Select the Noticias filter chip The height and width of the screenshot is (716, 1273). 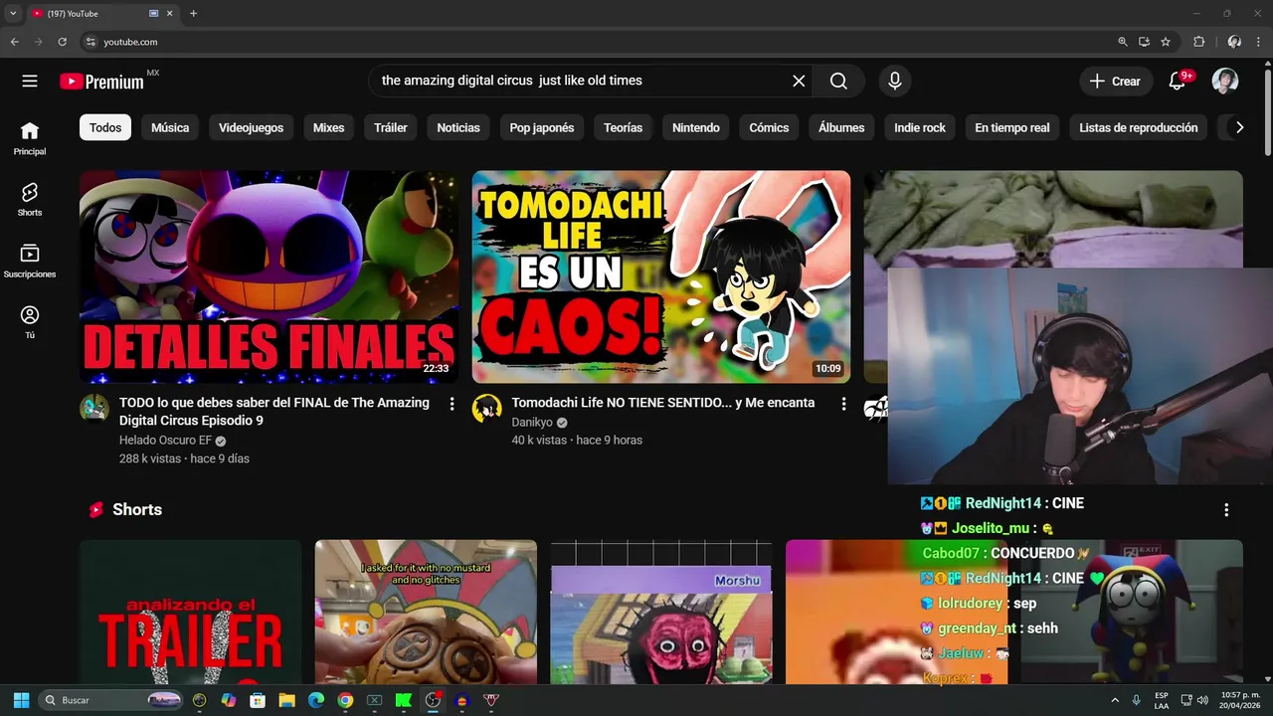(x=458, y=127)
